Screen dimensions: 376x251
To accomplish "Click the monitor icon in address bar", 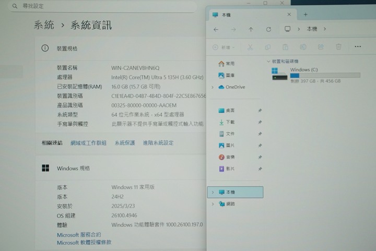I will click(x=287, y=29).
